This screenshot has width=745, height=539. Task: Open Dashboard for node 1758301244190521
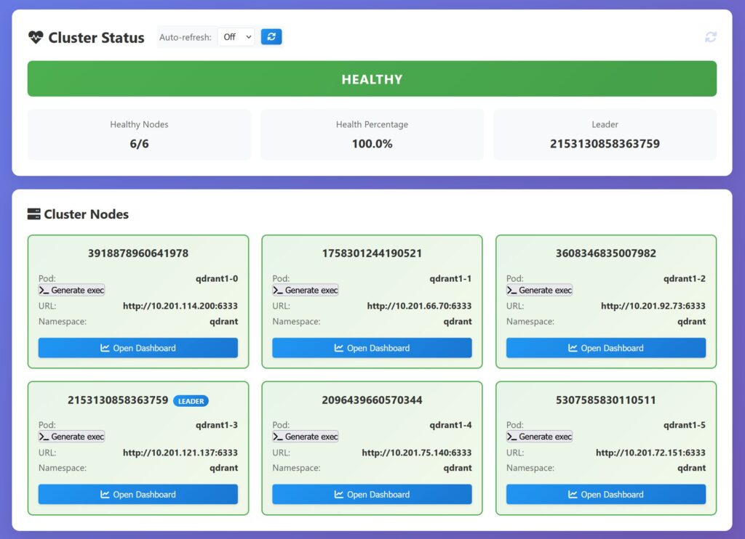point(372,348)
